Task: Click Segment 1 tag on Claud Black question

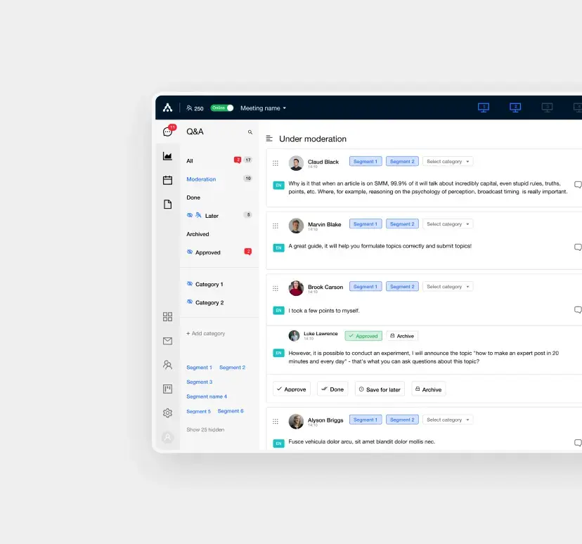Action: pyautogui.click(x=366, y=162)
